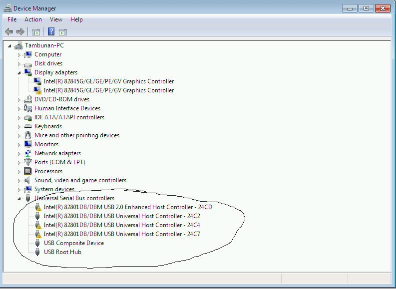Viewport: 396px width, 289px height.
Task: Expand Mice and other pointing devices
Action: tap(19, 136)
